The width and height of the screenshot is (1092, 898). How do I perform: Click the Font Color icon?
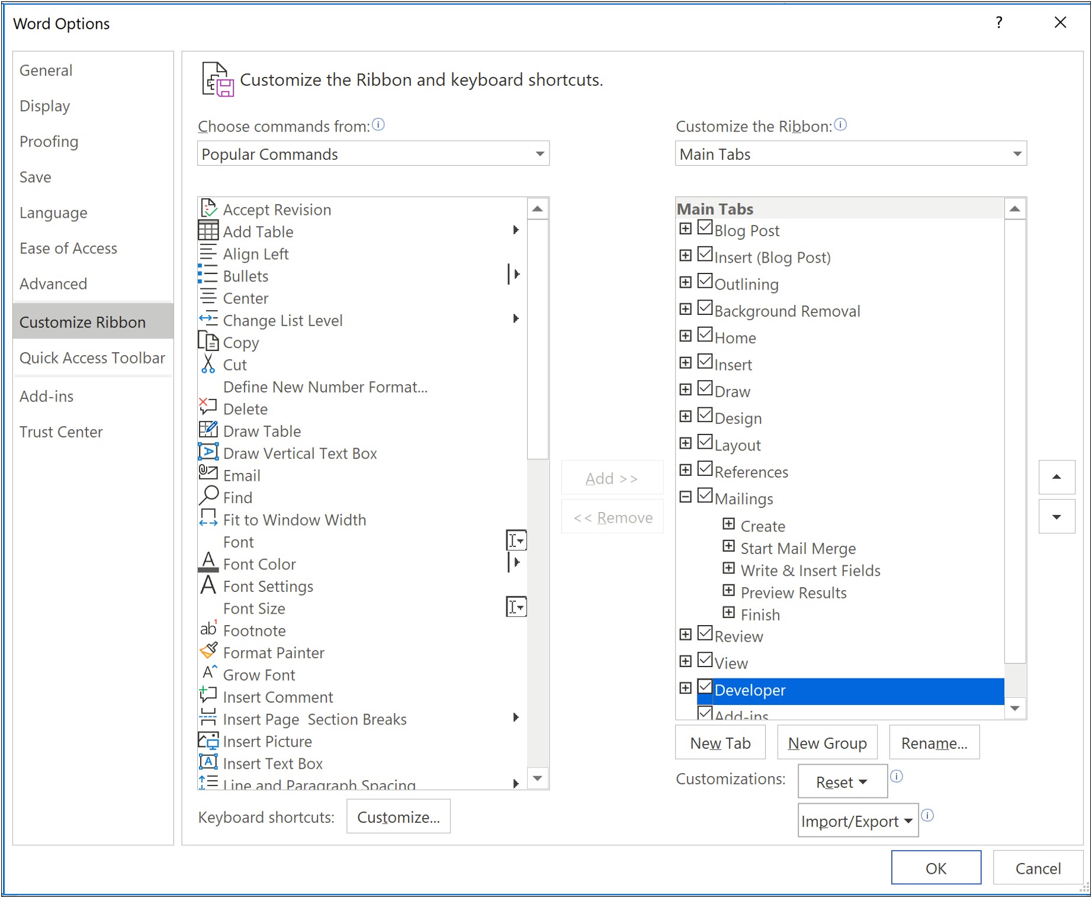(208, 563)
